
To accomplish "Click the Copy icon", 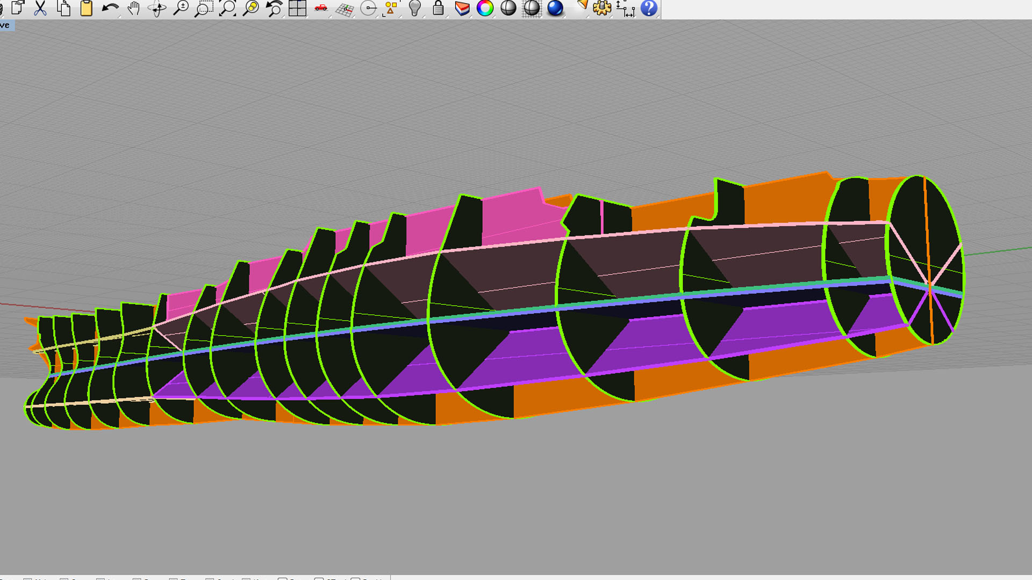I will click(63, 8).
